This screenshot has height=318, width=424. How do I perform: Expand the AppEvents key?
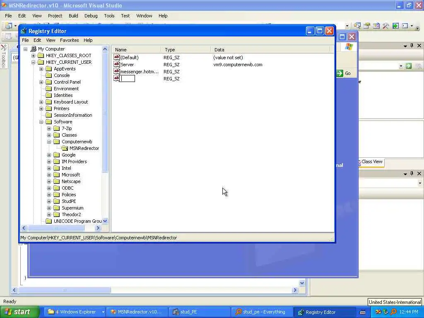(x=41, y=69)
